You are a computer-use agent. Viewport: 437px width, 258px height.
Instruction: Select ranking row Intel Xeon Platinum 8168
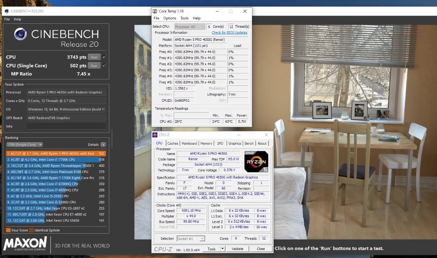click(56, 172)
